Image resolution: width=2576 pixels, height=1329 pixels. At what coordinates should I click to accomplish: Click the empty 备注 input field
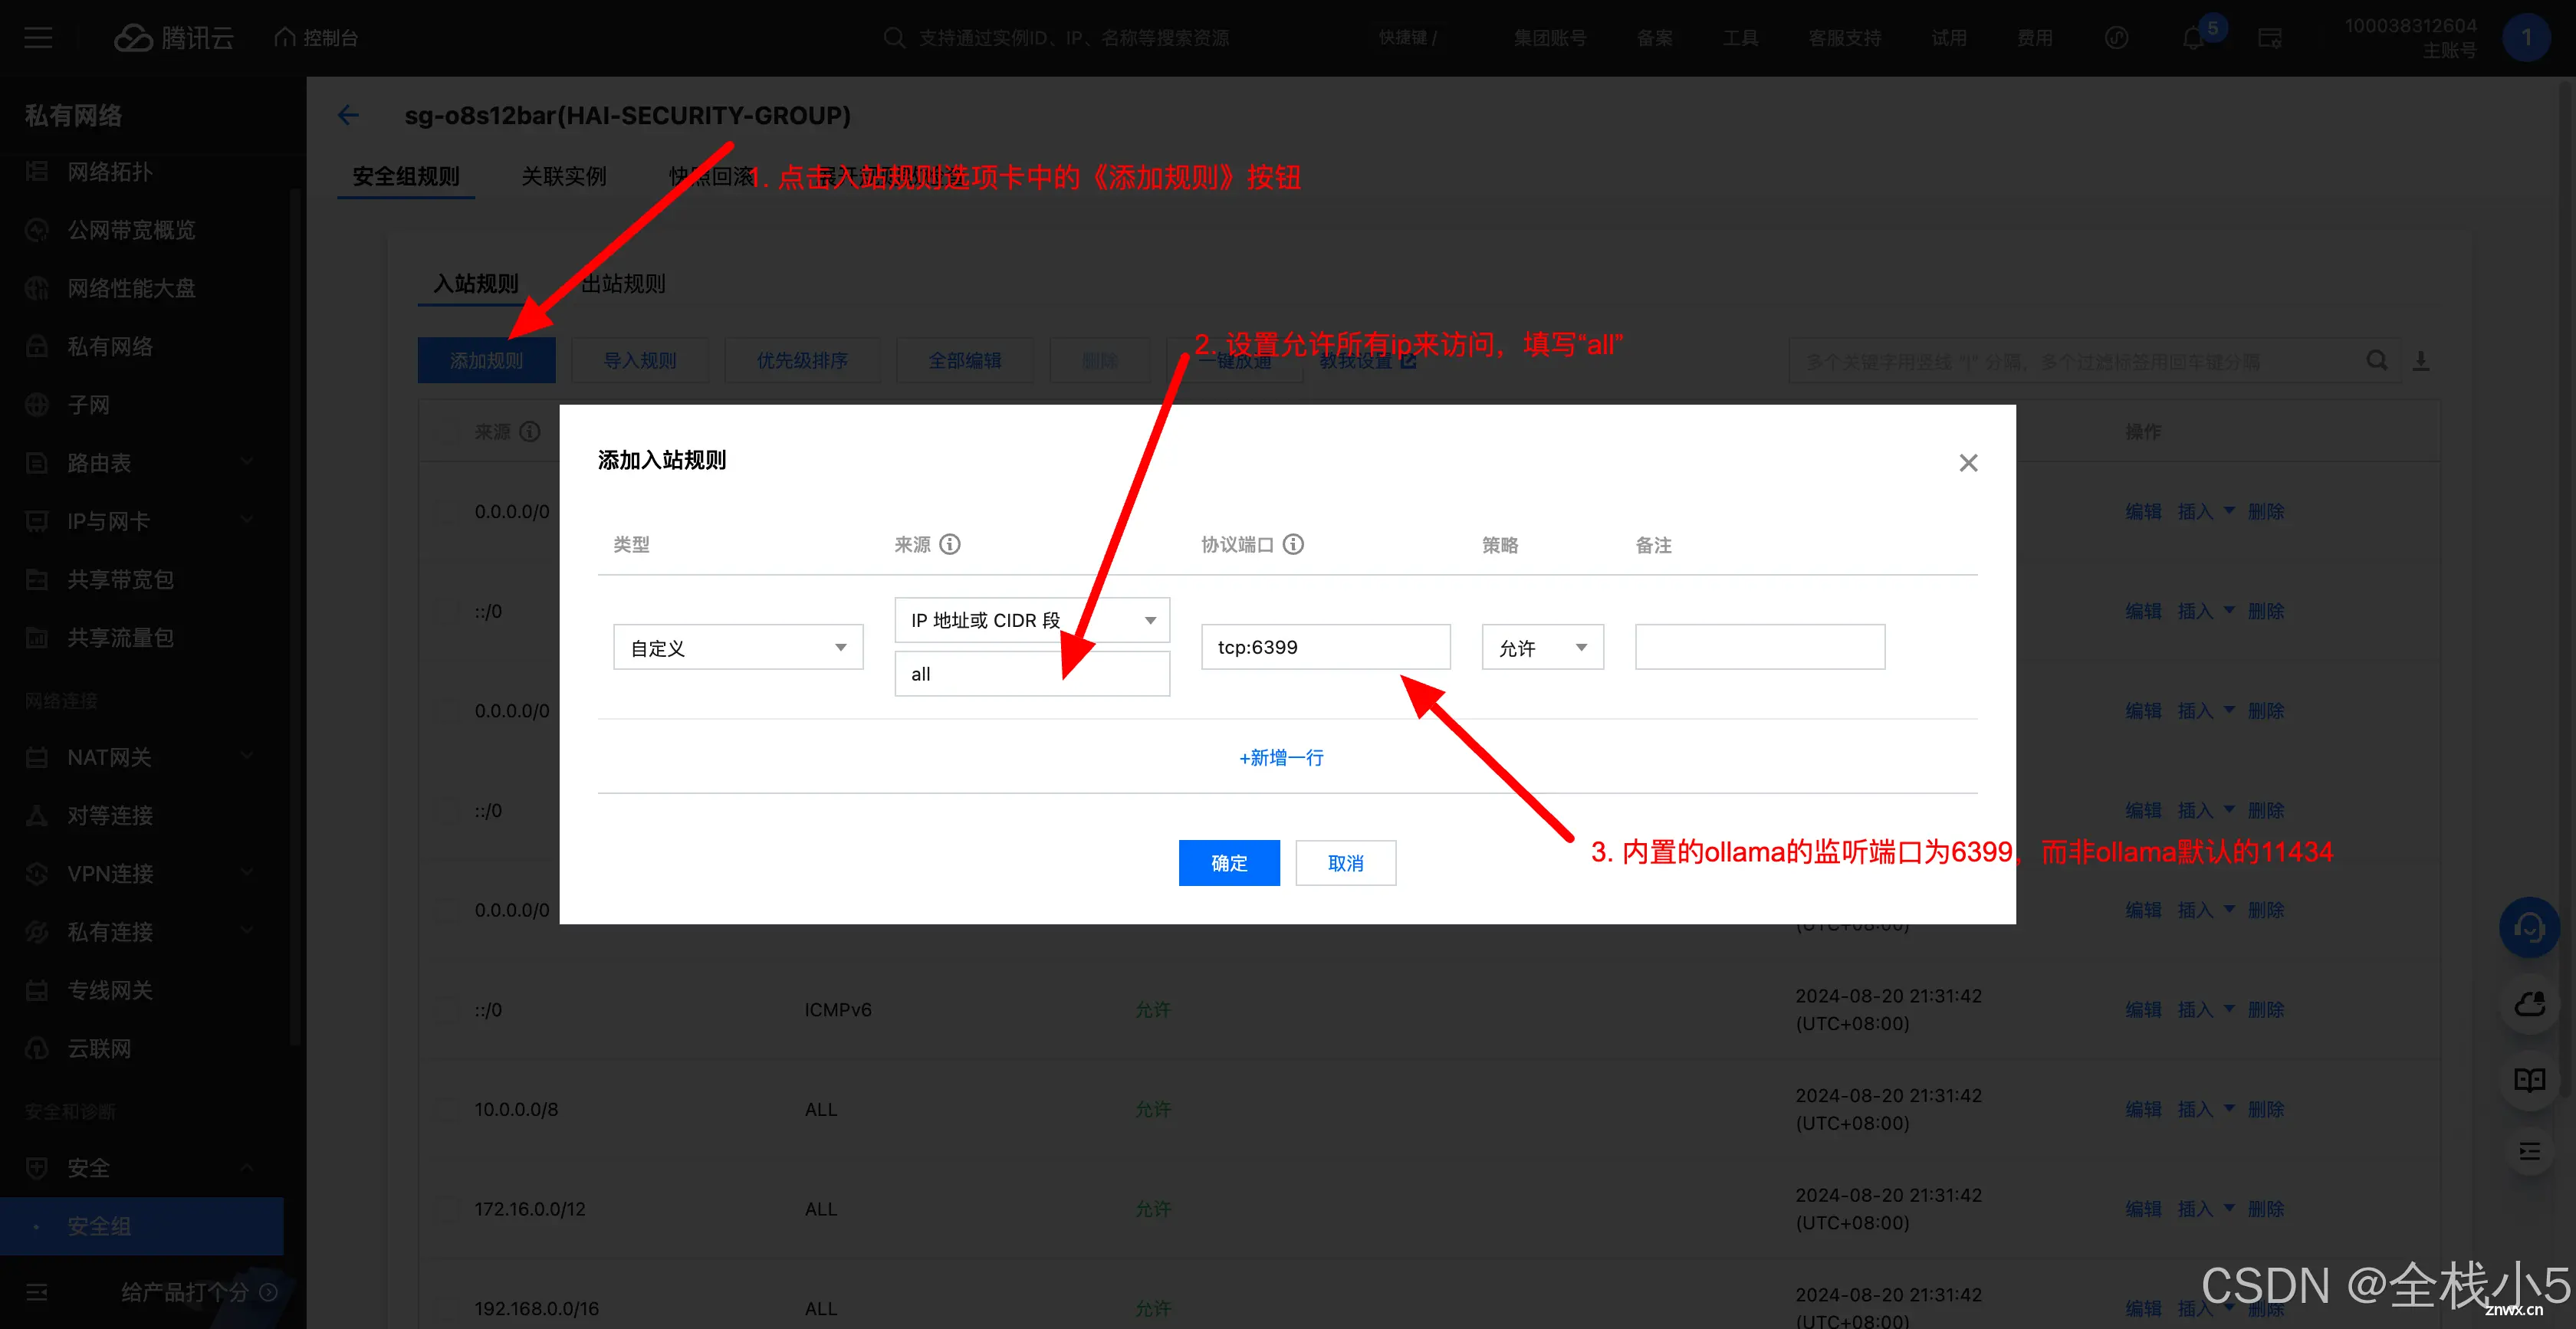click(x=1760, y=647)
